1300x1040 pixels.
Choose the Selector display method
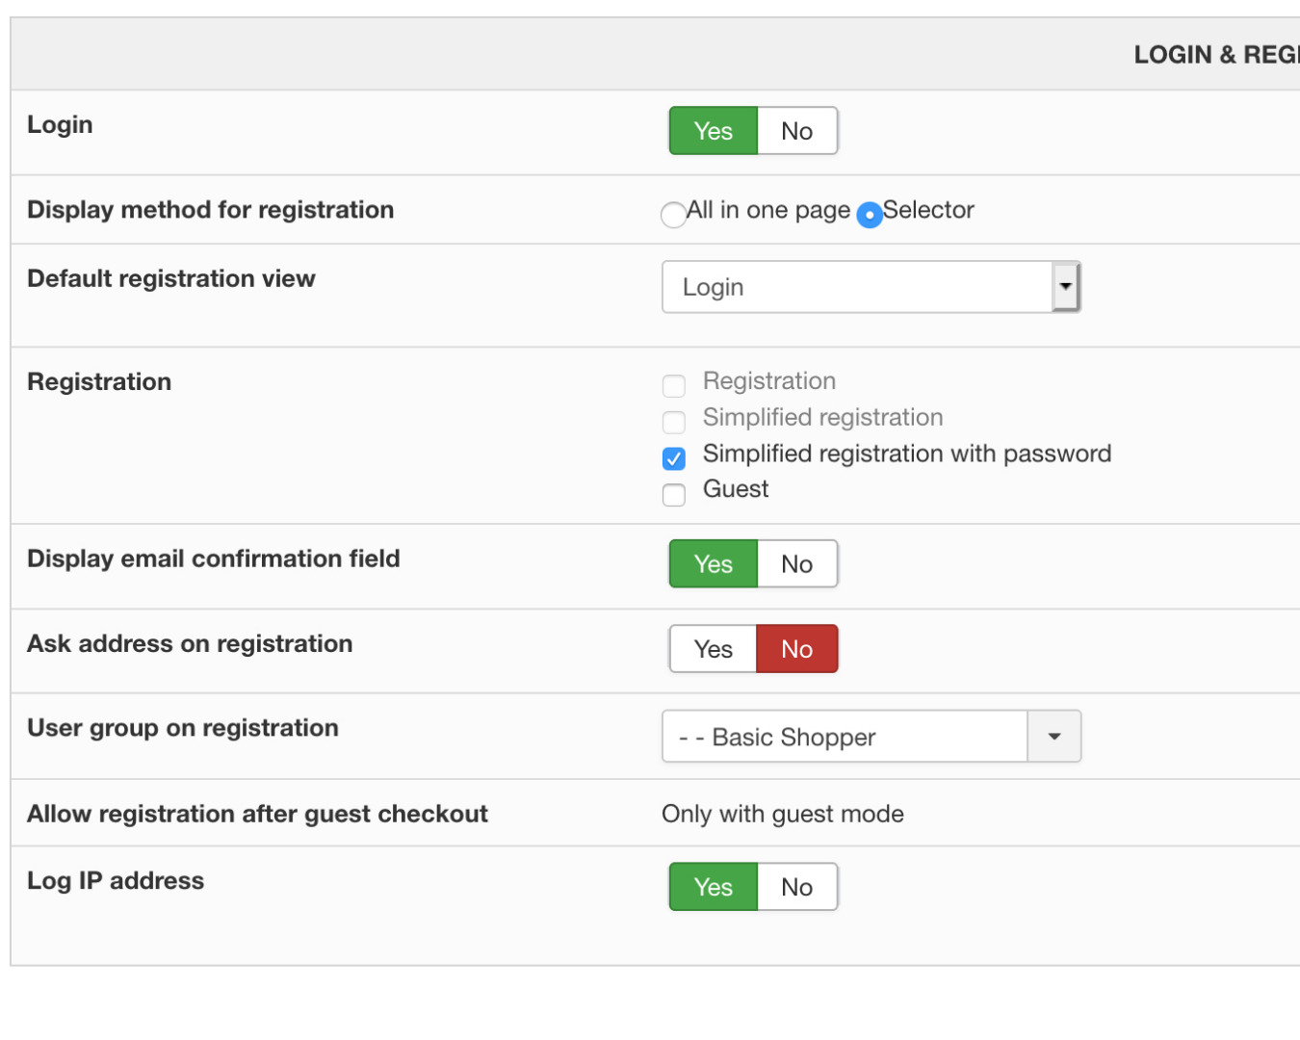(x=870, y=214)
